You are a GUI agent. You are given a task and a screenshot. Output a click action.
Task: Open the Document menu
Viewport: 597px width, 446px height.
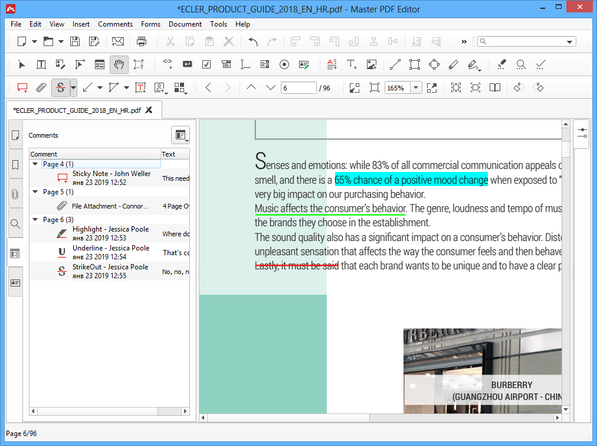click(x=185, y=24)
